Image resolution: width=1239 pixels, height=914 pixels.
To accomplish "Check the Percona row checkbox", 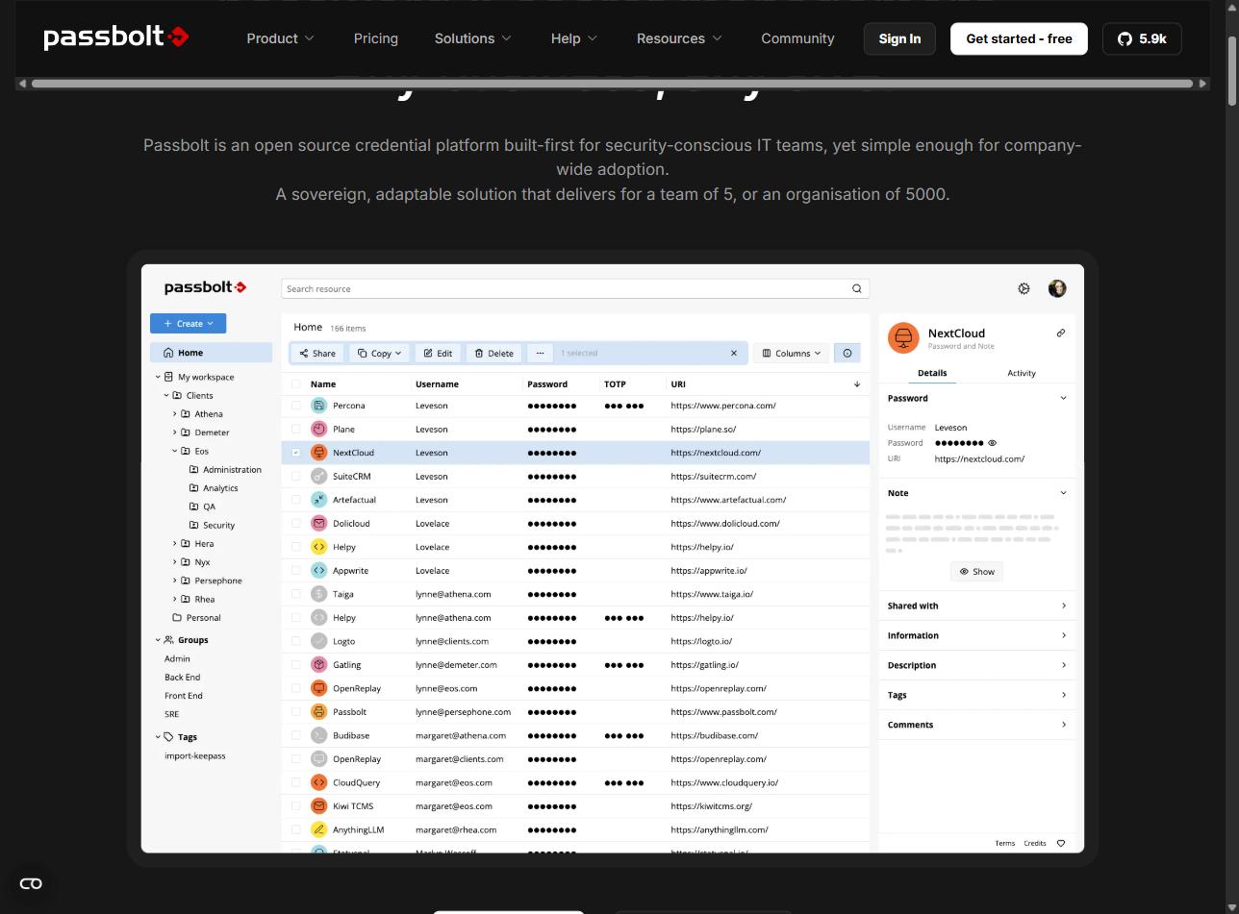I will coord(295,406).
